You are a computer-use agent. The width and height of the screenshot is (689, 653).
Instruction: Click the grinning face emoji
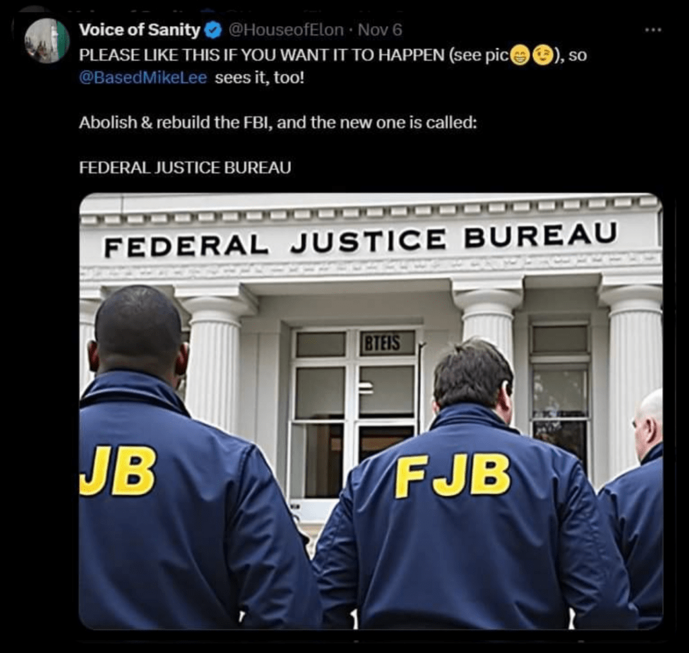click(x=520, y=56)
